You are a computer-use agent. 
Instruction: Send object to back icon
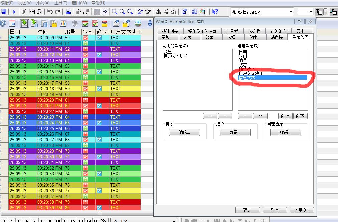click(x=86, y=12)
